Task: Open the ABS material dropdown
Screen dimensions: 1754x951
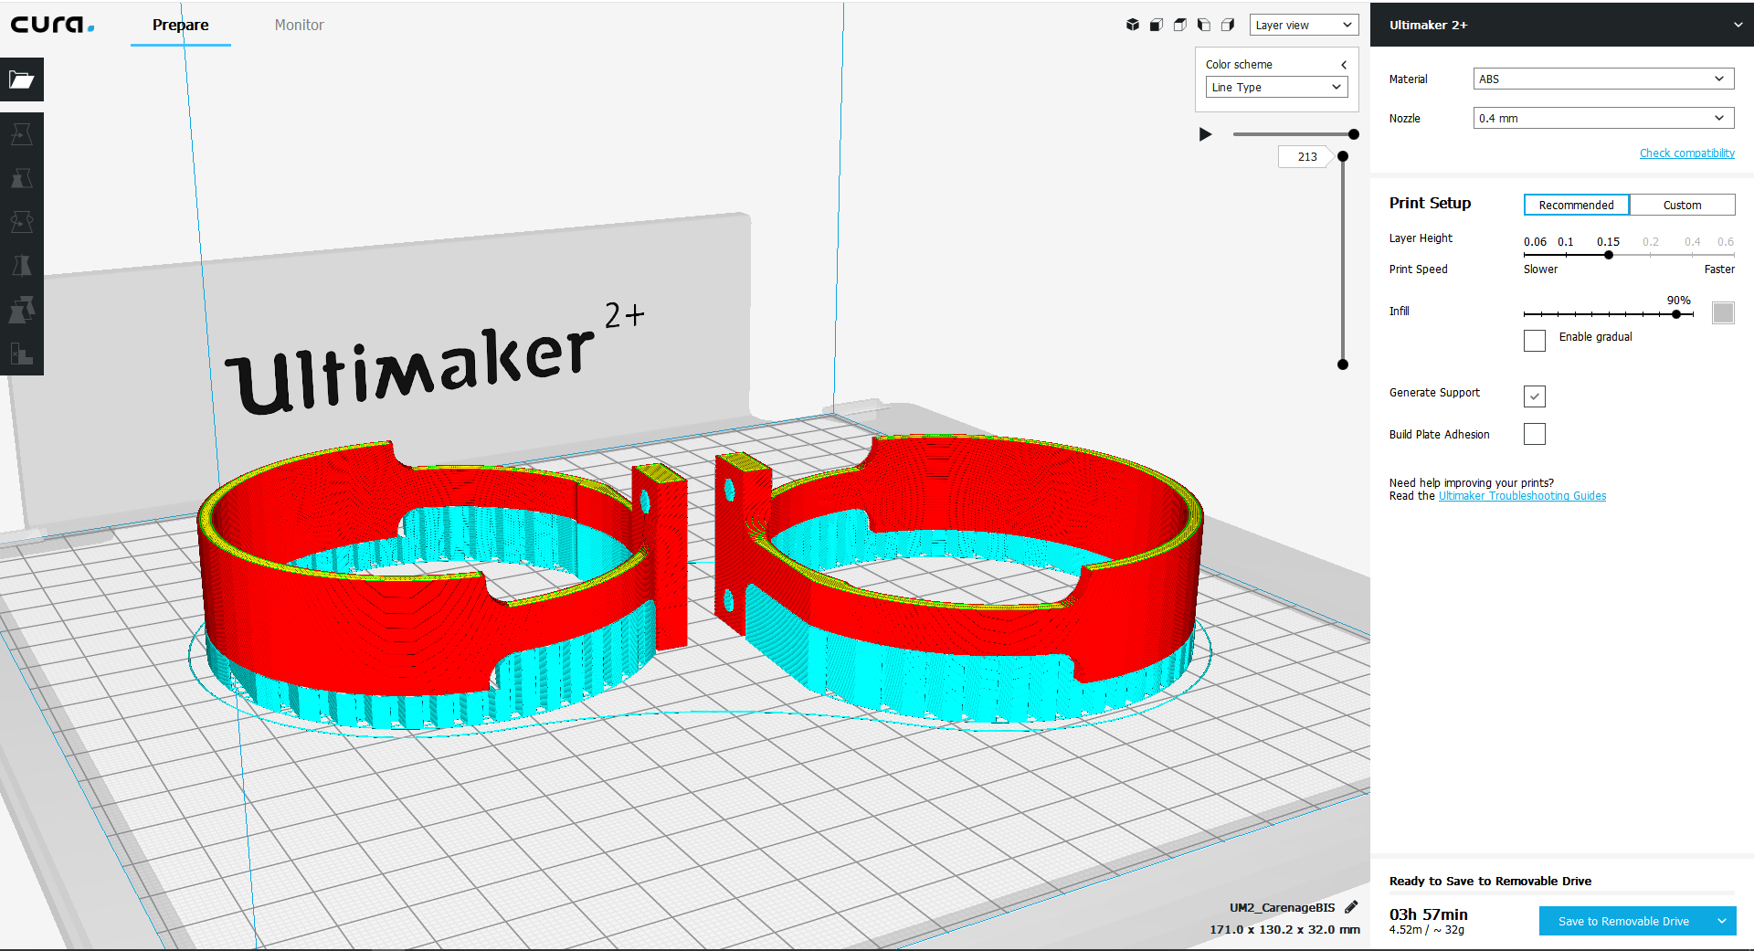Action: 1603,79
